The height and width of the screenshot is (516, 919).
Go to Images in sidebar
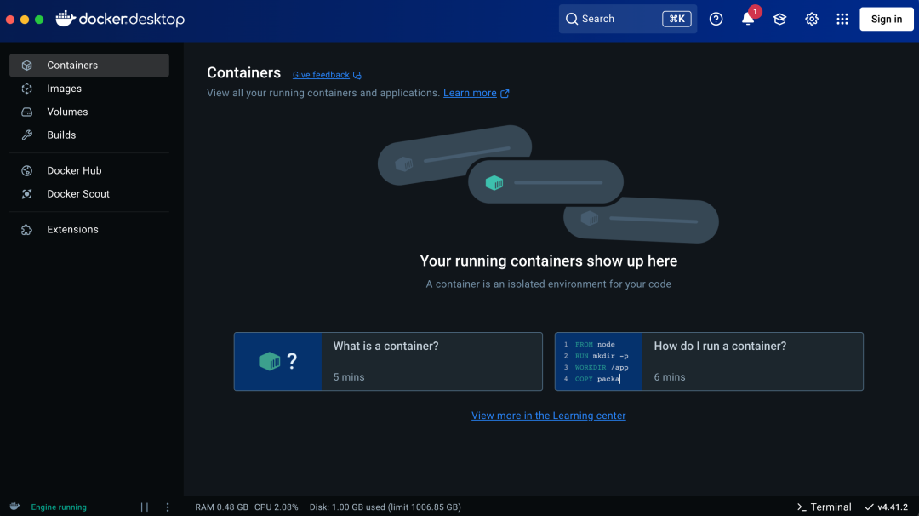click(89, 89)
